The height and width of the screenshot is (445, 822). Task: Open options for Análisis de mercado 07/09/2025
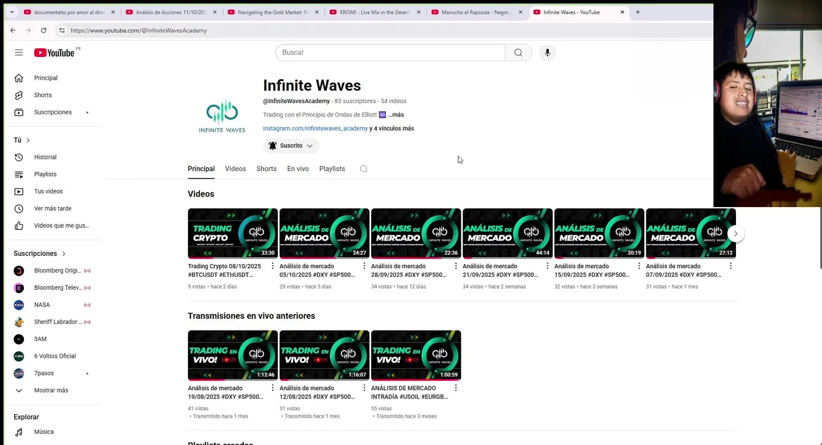pos(730,266)
